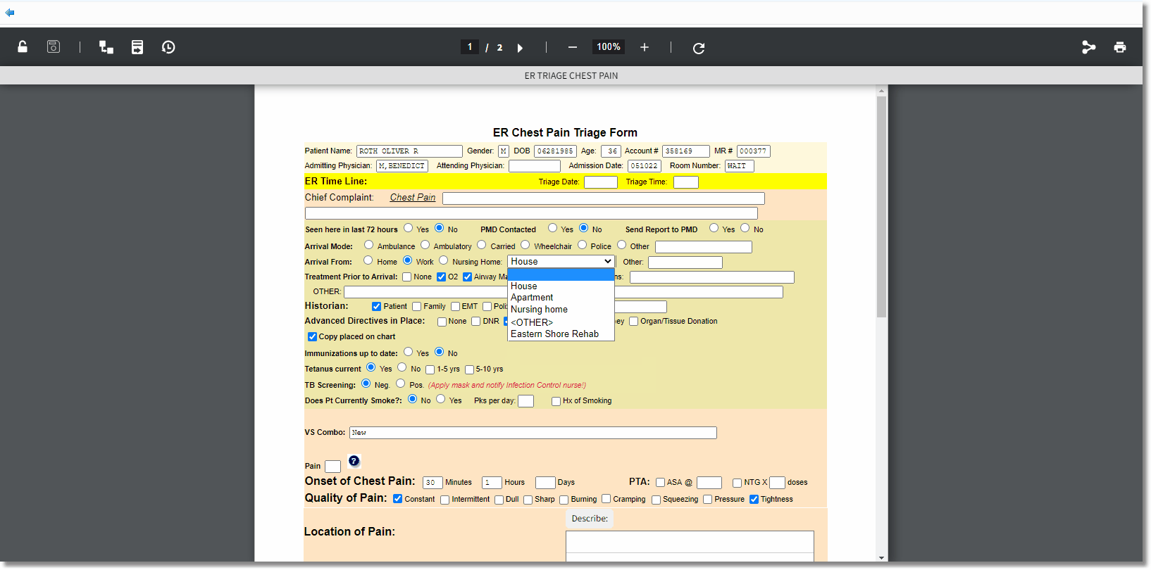
Task: Click the print icon
Action: coord(1120,47)
